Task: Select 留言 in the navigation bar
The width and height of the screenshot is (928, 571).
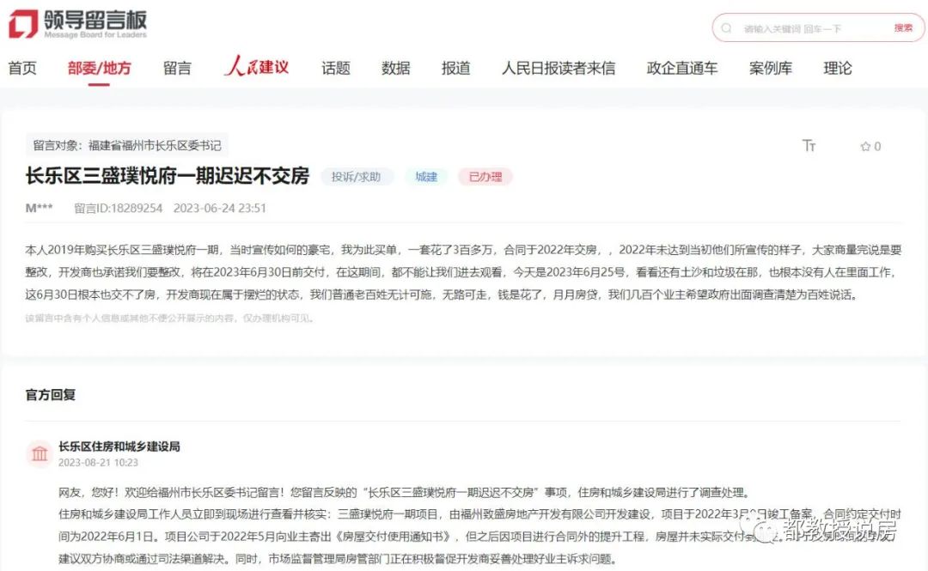Action: pos(176,68)
